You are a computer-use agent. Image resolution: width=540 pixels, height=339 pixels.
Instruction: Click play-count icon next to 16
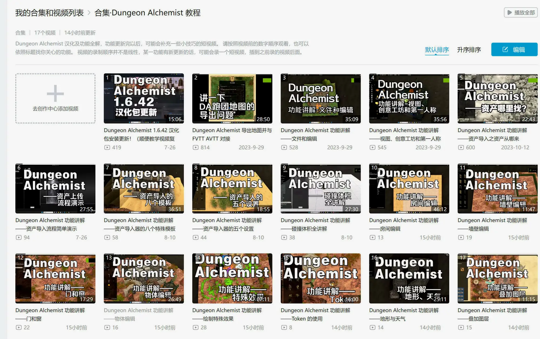107,327
